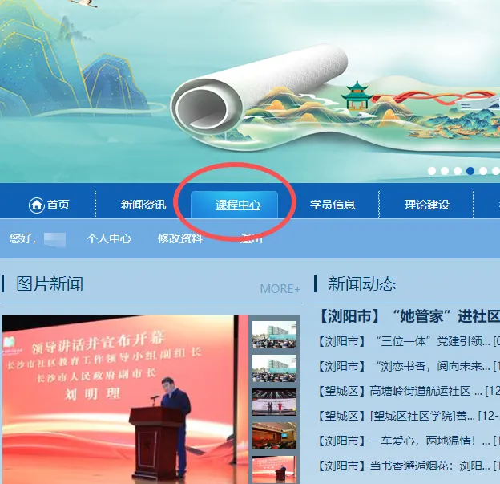Screen dimensions: 500x484
Task: Go to the 学员信息 menu item
Action: point(333,205)
